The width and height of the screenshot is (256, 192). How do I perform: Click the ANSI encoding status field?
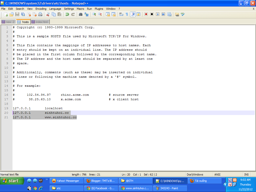tap(217, 174)
